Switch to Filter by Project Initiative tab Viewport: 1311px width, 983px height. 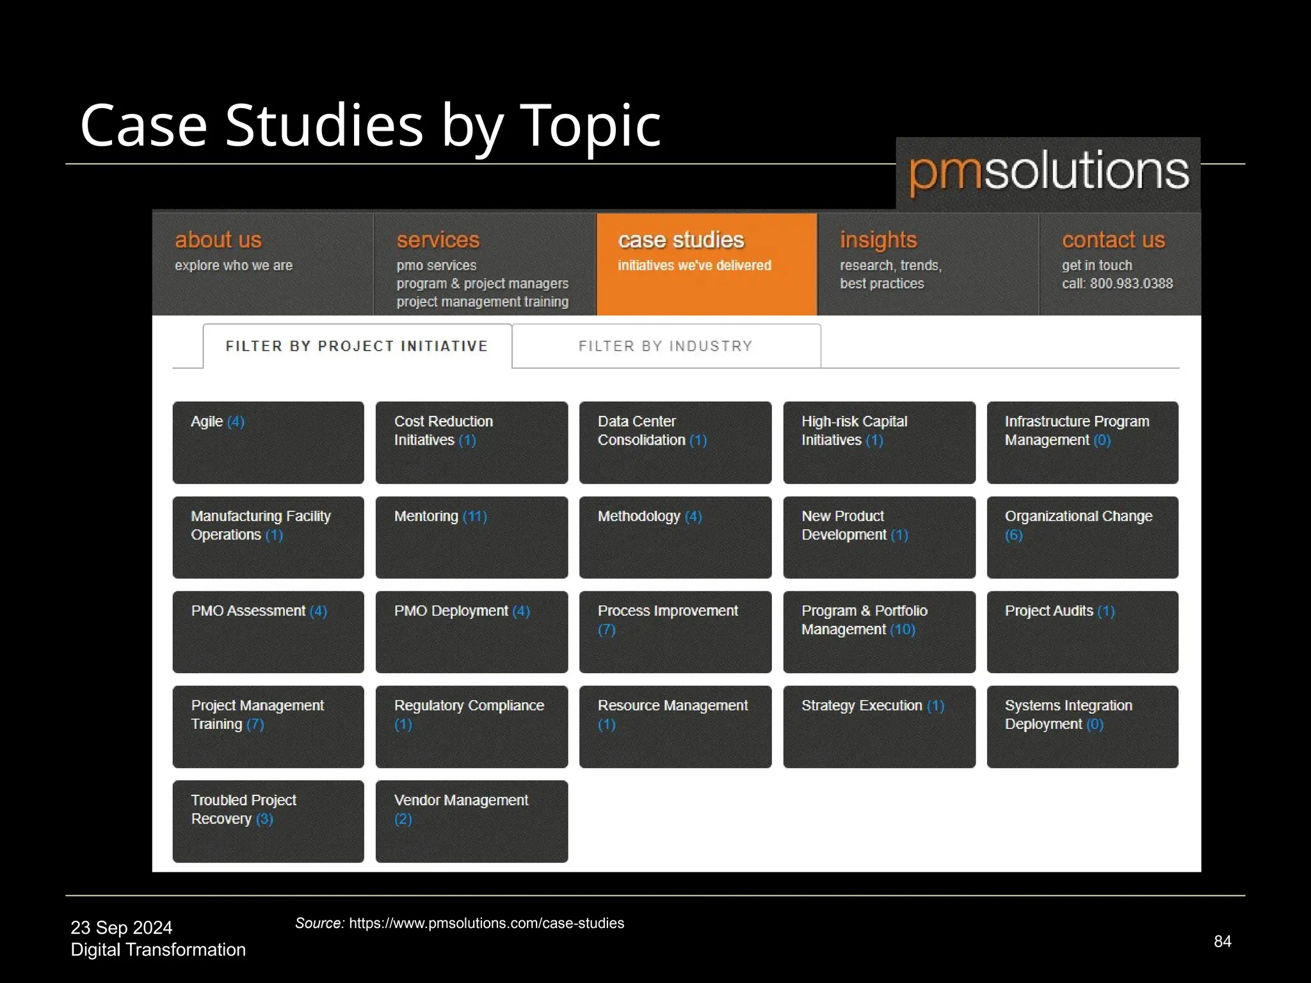coord(357,346)
